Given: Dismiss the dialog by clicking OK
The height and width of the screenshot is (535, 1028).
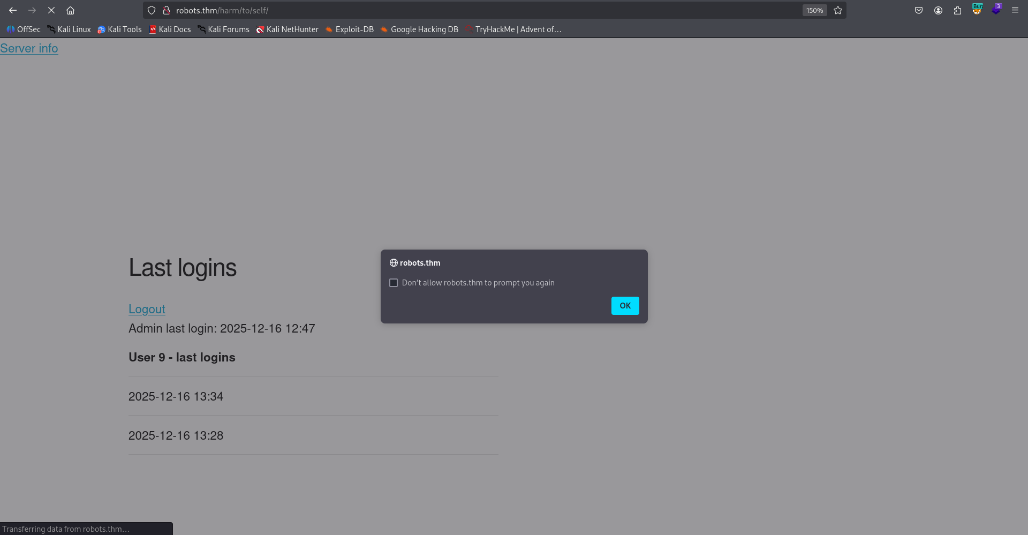Looking at the screenshot, I should (625, 305).
